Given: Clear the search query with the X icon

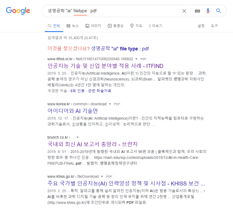Looking at the screenshot, I should (x=184, y=11).
